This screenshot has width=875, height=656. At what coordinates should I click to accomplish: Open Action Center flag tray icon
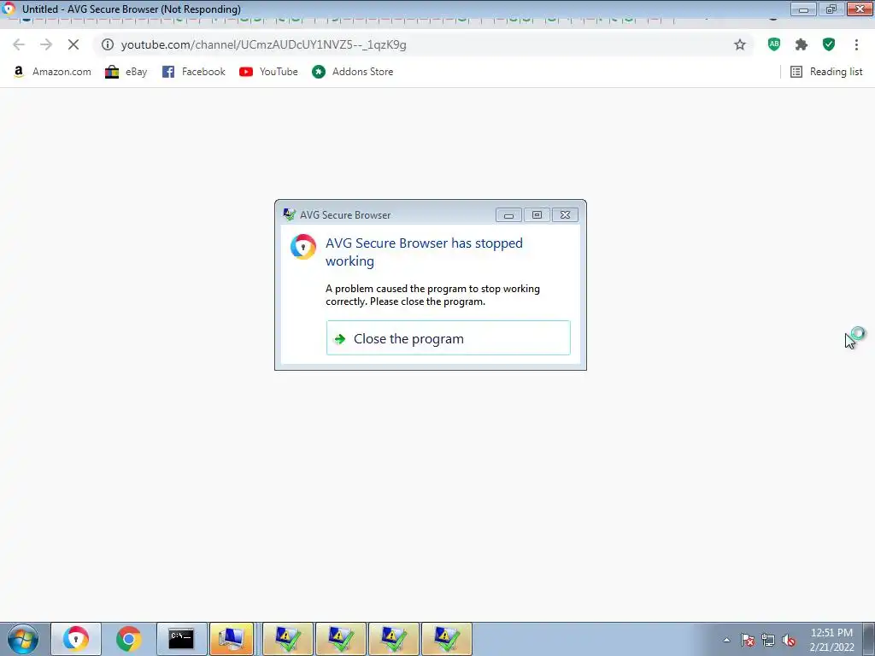click(x=748, y=640)
